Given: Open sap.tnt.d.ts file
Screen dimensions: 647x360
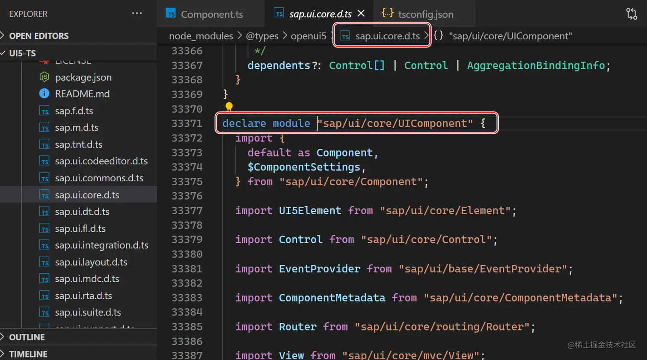Looking at the screenshot, I should [x=78, y=145].
